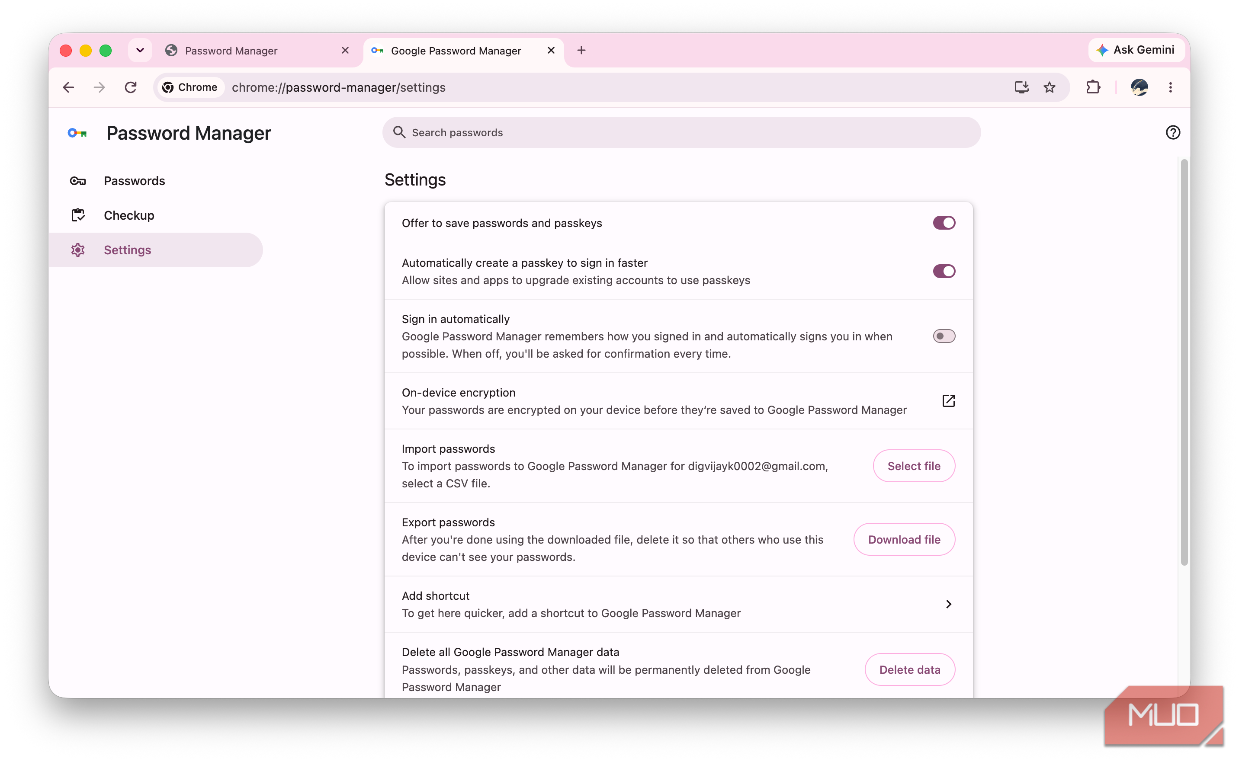This screenshot has width=1239, height=762.
Task: Go back using the browser back arrow
Action: tap(68, 88)
